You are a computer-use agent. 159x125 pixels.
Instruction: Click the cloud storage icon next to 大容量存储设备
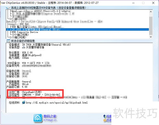click(x=24, y=47)
